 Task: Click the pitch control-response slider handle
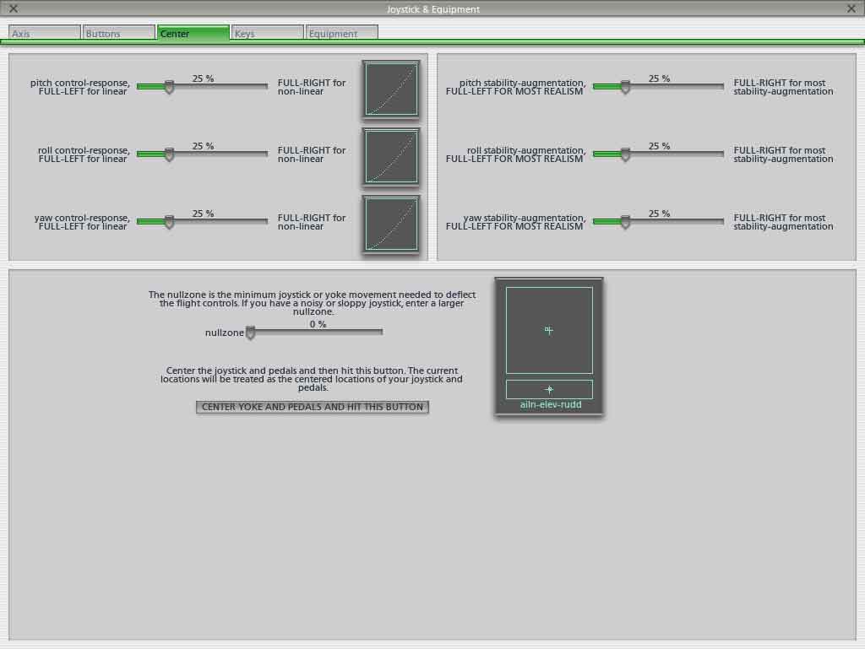[169, 87]
